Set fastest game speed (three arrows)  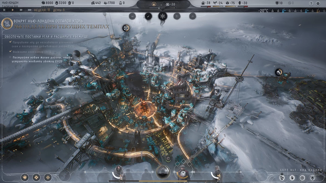(29, 10)
